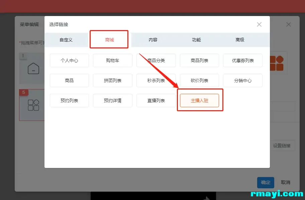Select the 主播入驻 link option
This screenshot has height=200, width=305.
click(199, 101)
